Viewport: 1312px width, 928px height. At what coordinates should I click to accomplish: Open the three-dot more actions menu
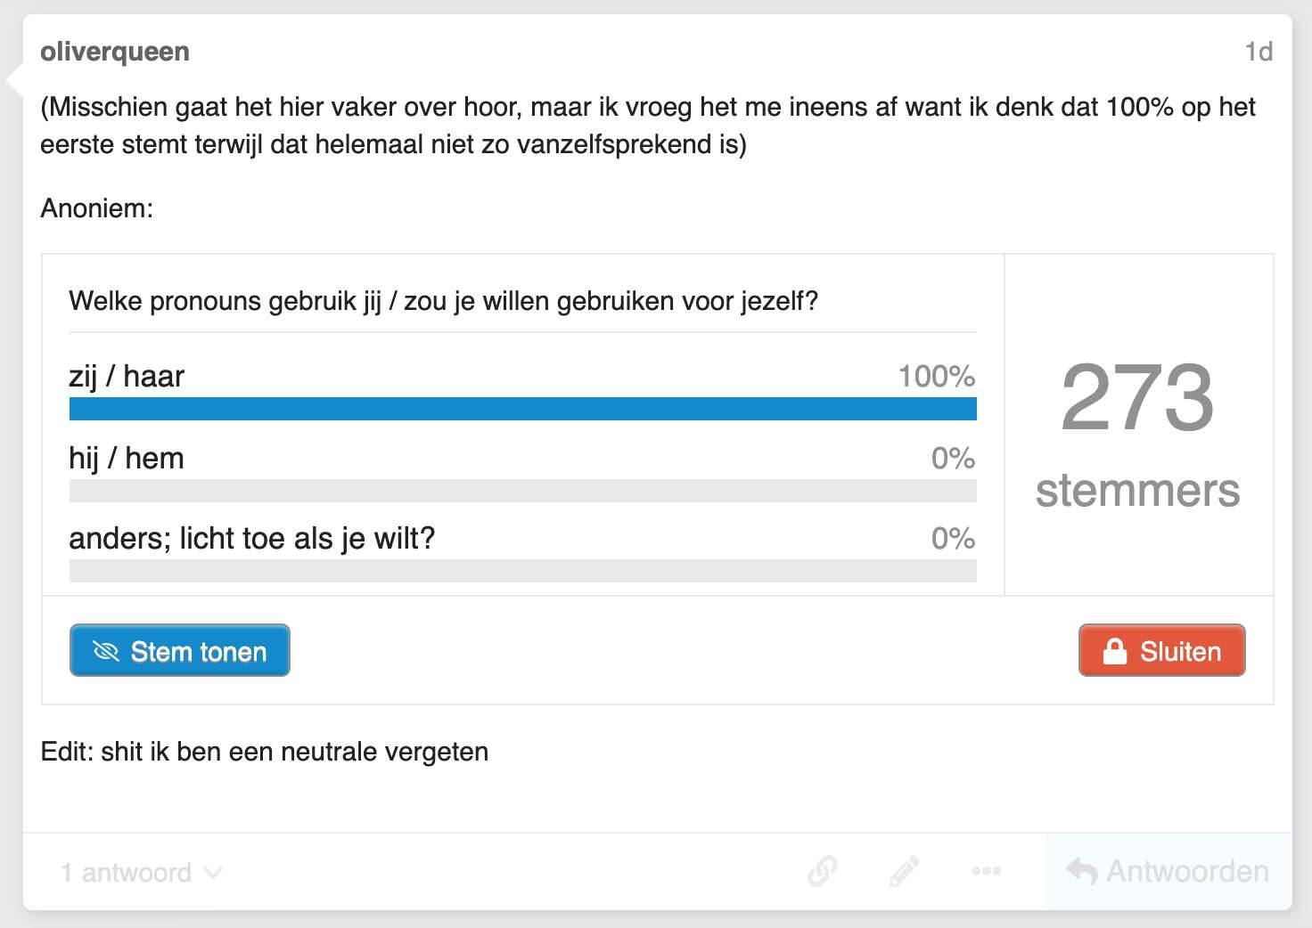pos(986,871)
